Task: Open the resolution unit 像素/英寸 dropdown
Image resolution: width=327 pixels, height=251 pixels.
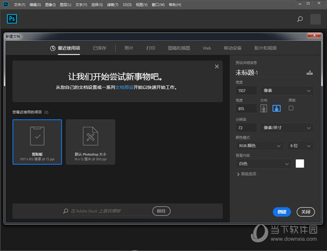Action: (287, 128)
